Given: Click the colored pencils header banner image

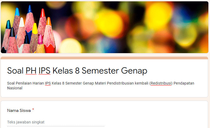Looking at the screenshot, I should 105,27.
